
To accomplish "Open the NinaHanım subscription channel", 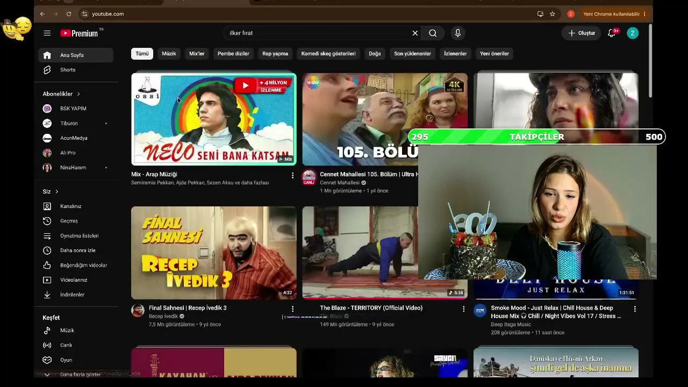I will pyautogui.click(x=76, y=168).
